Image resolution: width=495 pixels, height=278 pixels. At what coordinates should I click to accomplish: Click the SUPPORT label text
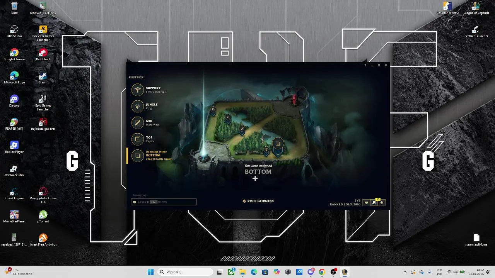coord(153,88)
